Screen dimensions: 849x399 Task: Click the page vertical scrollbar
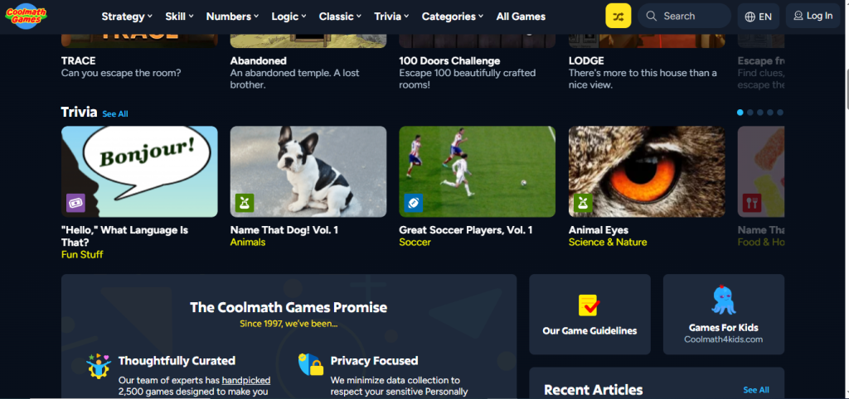click(845, 199)
